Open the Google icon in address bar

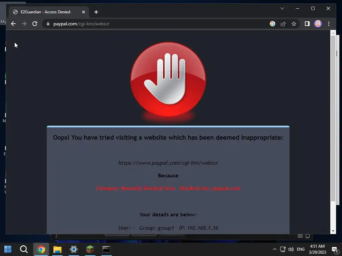click(273, 24)
